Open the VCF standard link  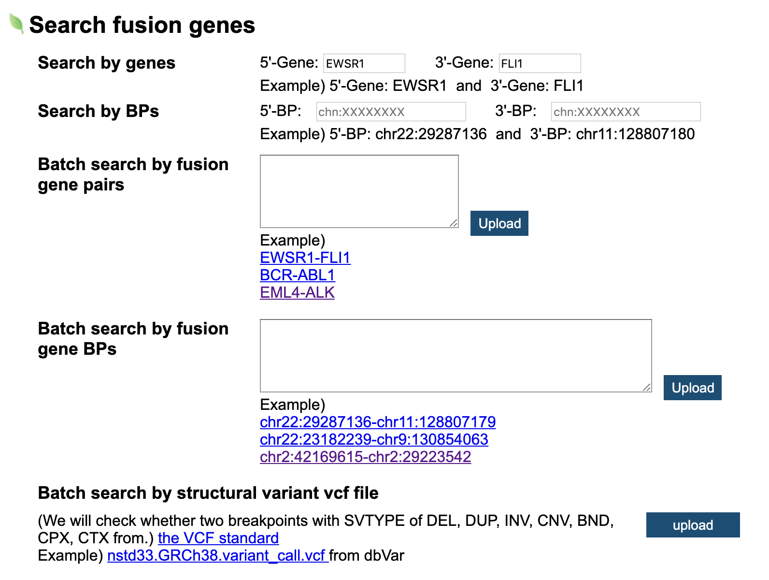pyautogui.click(x=218, y=538)
